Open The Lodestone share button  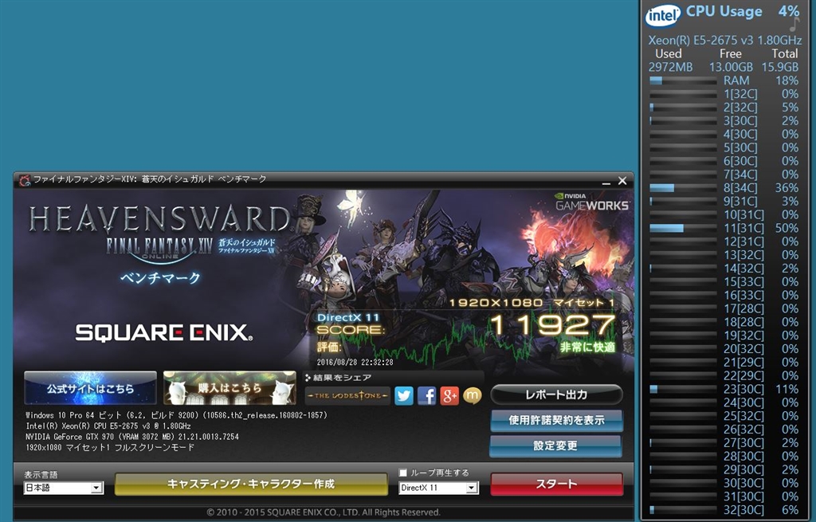[x=347, y=396]
